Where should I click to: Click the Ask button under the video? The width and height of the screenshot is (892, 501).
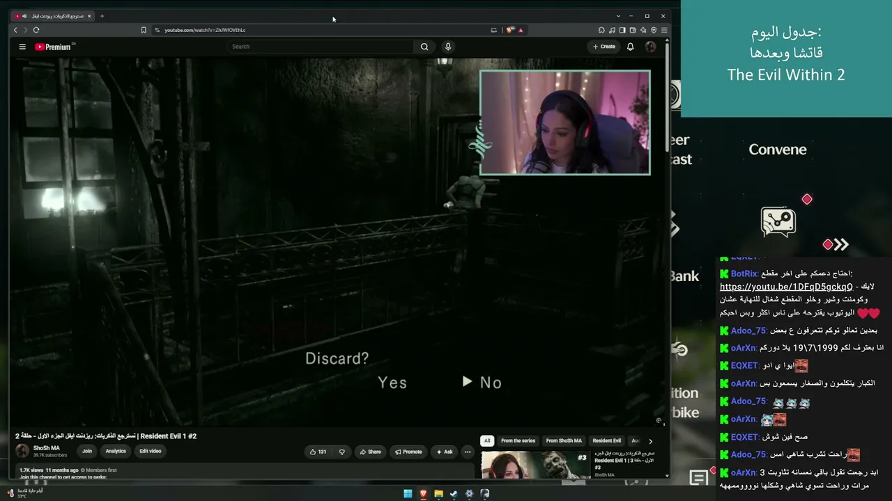coord(445,452)
